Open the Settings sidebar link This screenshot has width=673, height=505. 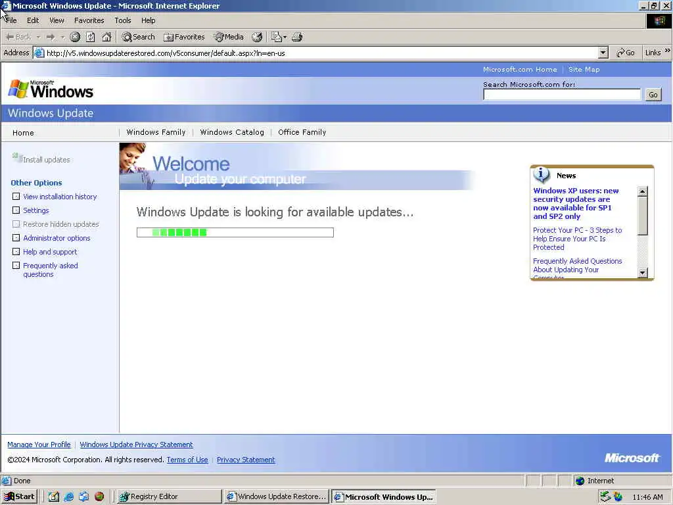point(36,210)
